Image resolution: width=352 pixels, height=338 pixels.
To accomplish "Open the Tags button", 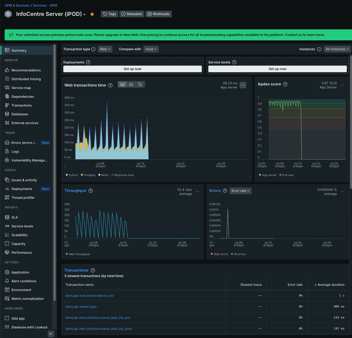I will [109, 14].
